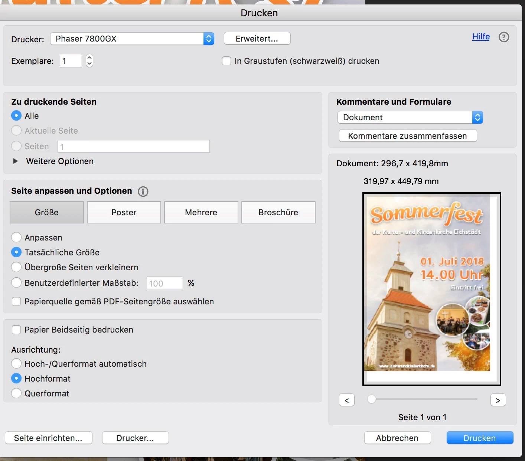
Task: Select the Aktuelle Seite radio button
Action: 16,131
